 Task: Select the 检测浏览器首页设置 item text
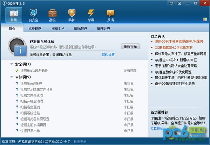click(35, 119)
